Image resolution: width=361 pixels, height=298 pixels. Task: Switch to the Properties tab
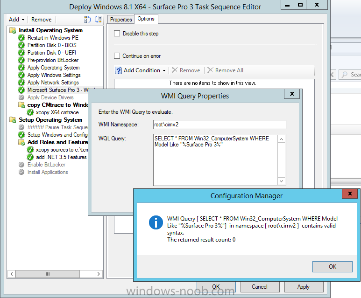[x=121, y=20]
